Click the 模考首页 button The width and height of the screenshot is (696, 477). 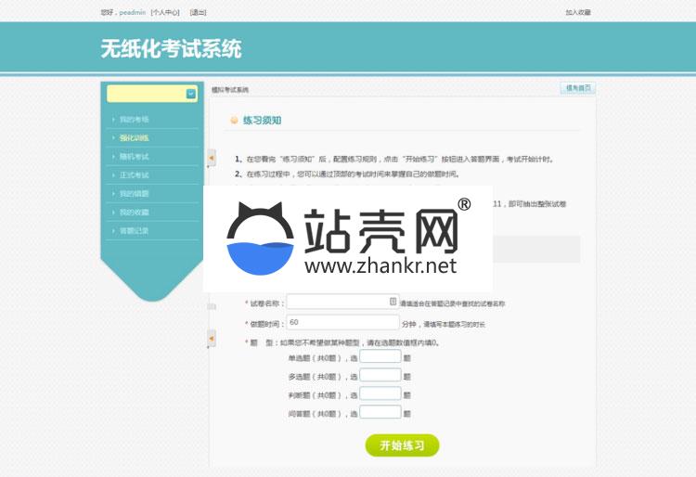pyautogui.click(x=577, y=88)
